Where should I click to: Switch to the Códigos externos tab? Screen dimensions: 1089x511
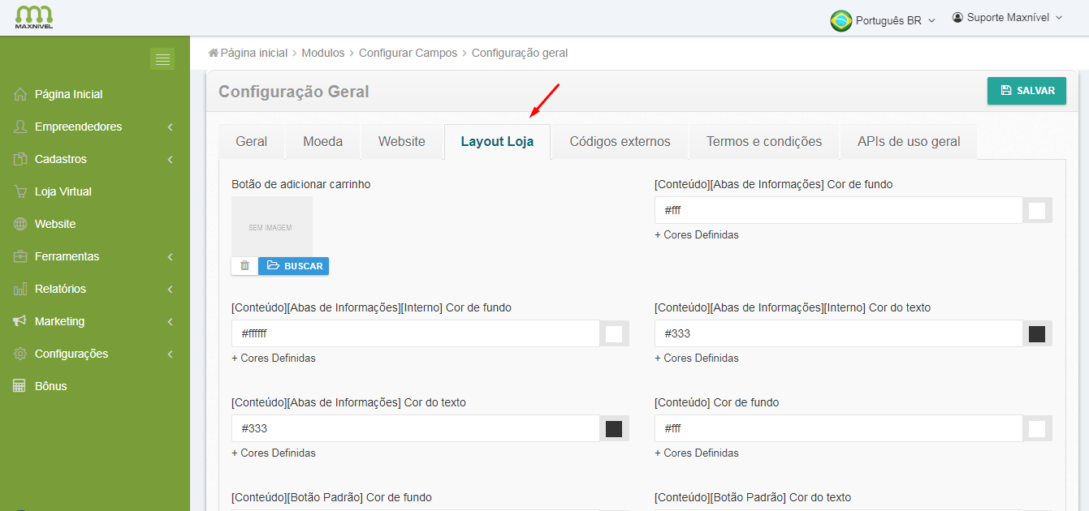620,142
